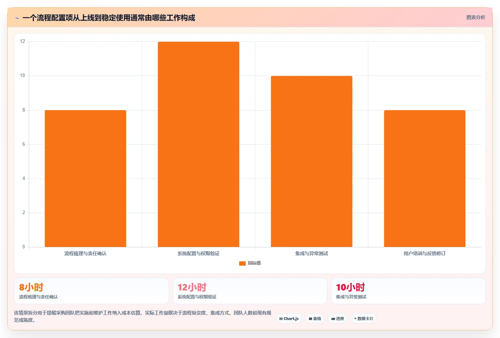Viewport: 500px width, 338px height.
Task: Click the y-axis value 10
Action: click(23, 76)
